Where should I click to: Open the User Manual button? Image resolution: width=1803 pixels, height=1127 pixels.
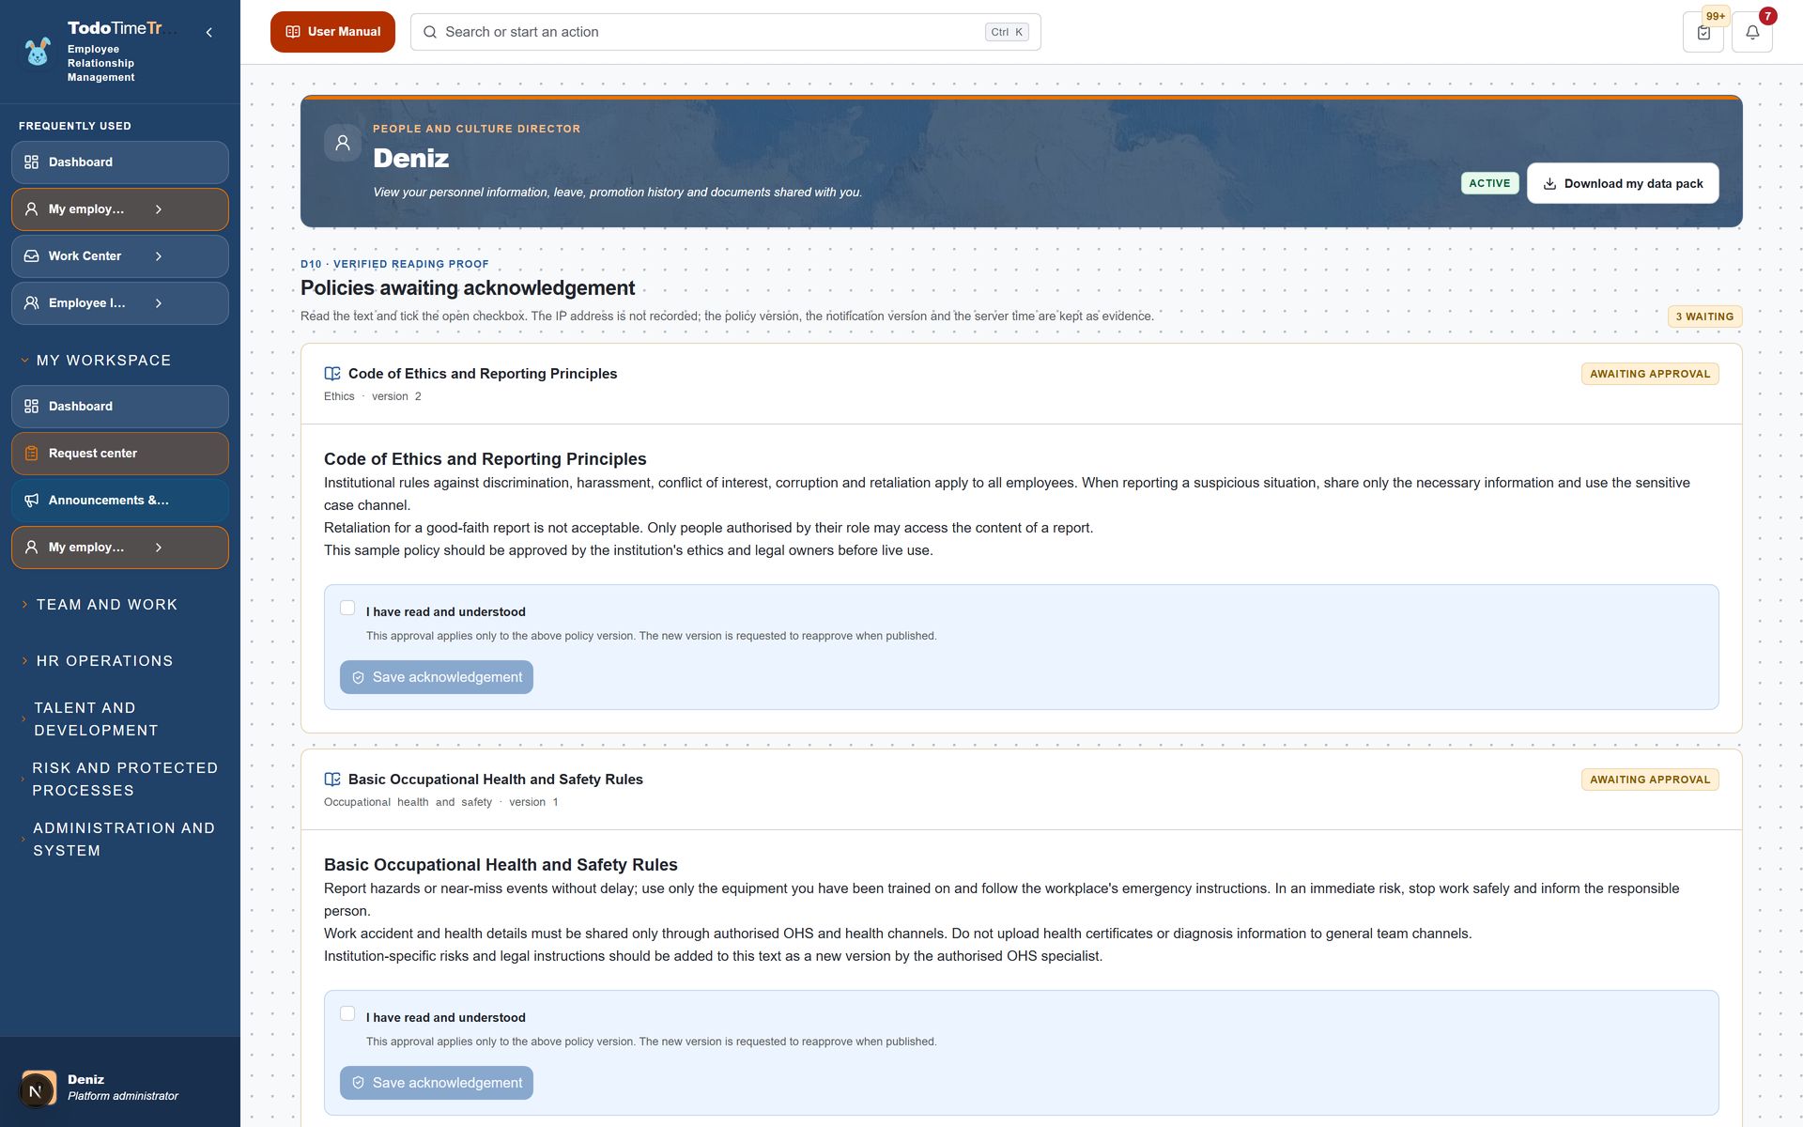[332, 32]
